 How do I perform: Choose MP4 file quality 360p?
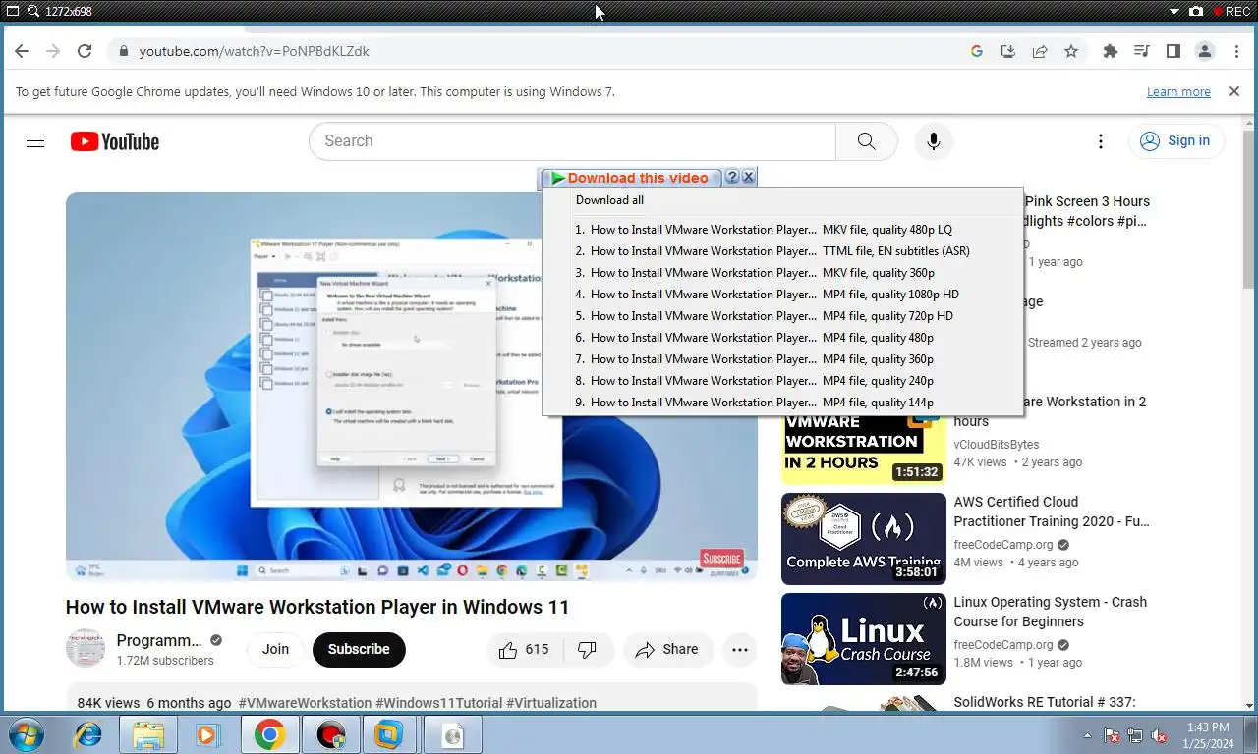[782, 359]
